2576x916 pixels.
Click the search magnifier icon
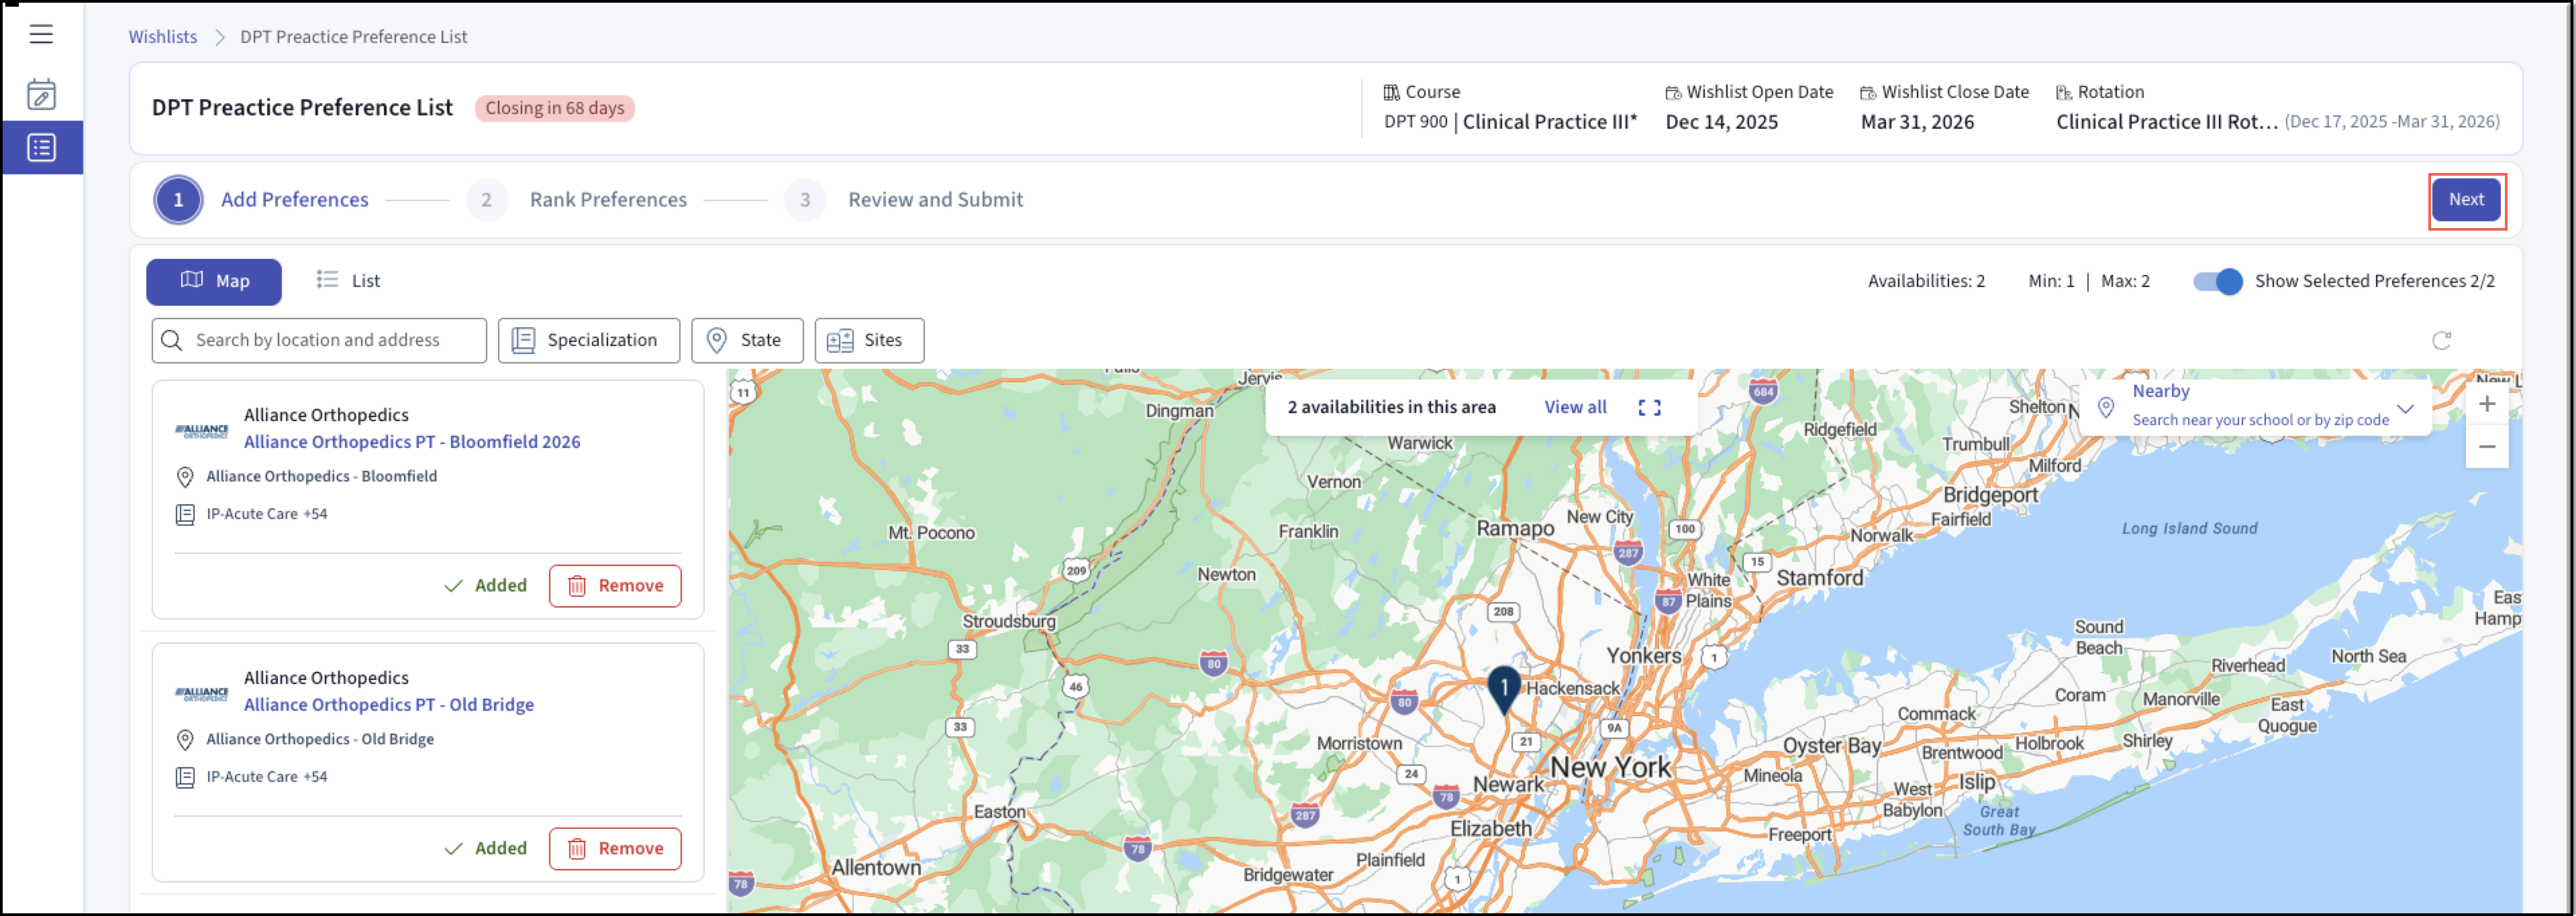point(172,341)
